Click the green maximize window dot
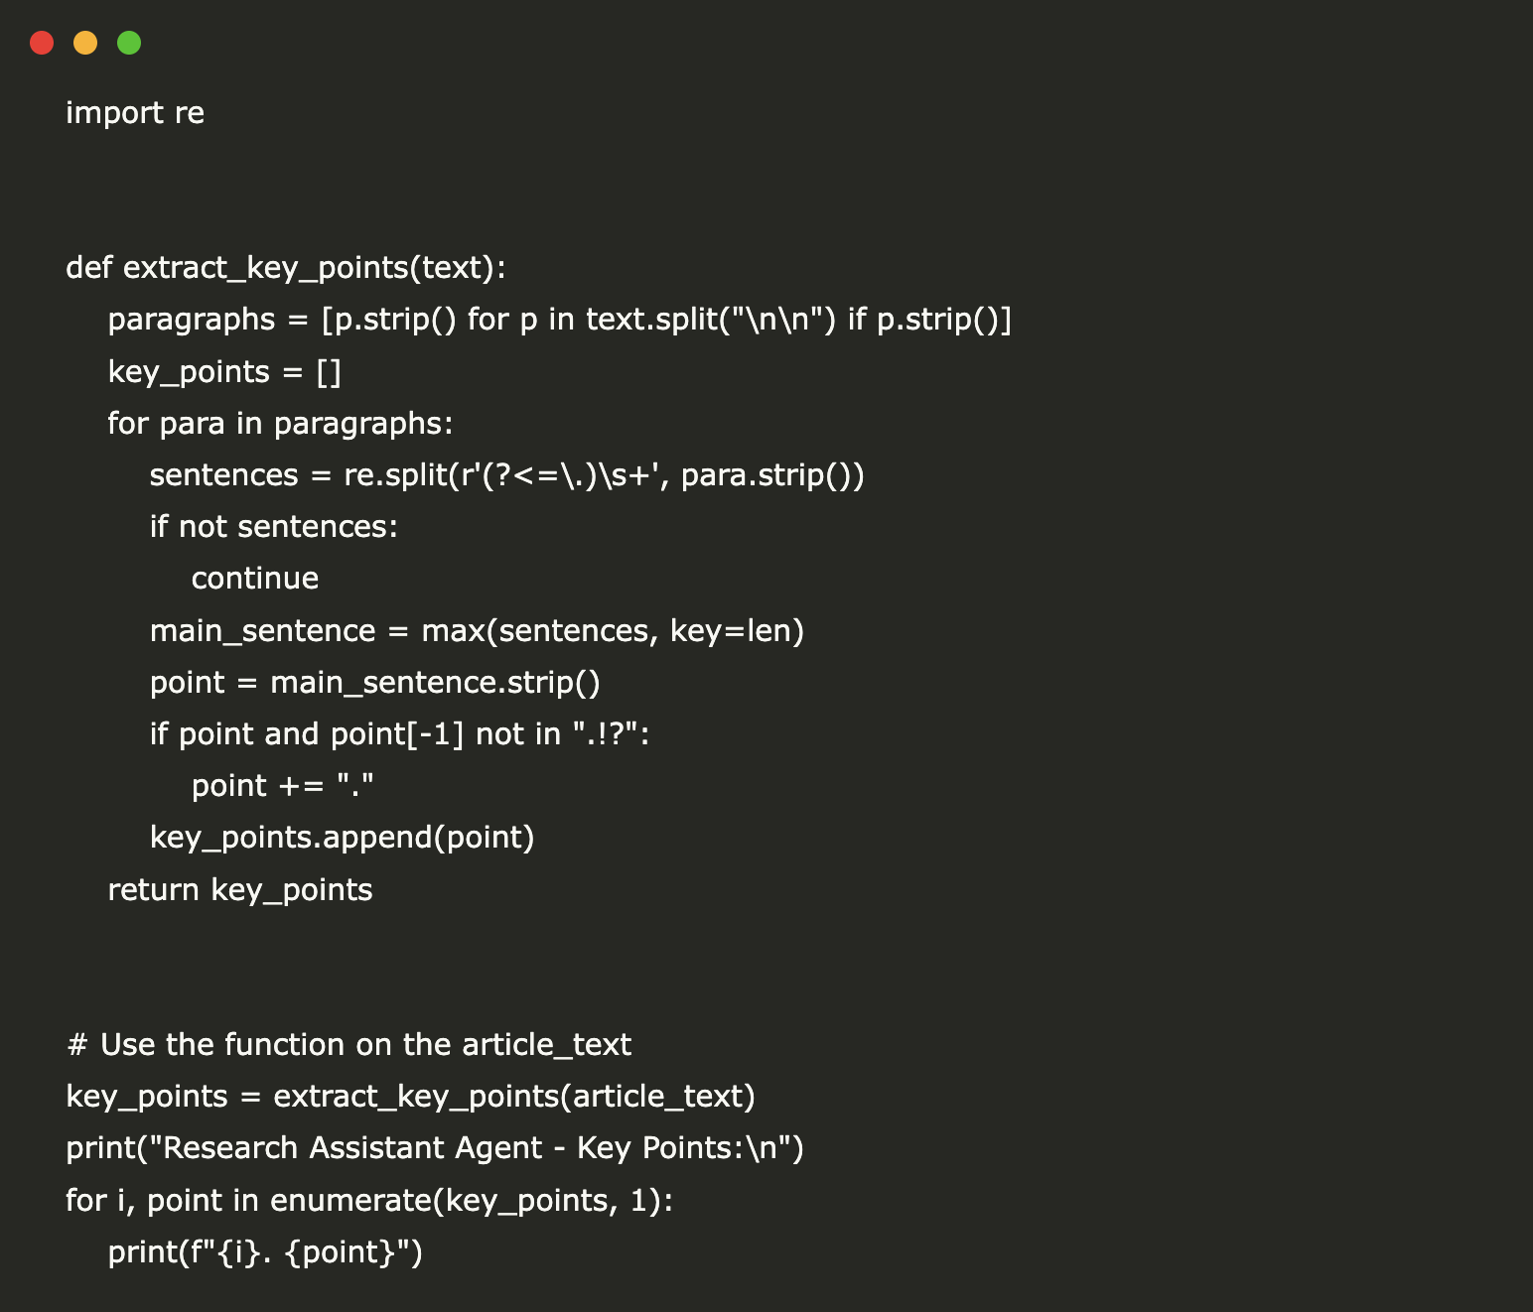This screenshot has width=1533, height=1312. 129,43
